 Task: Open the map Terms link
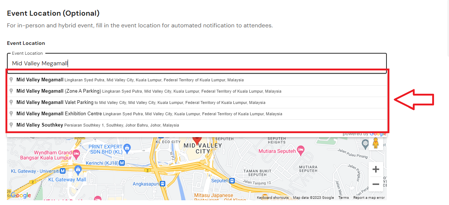coord(343,198)
